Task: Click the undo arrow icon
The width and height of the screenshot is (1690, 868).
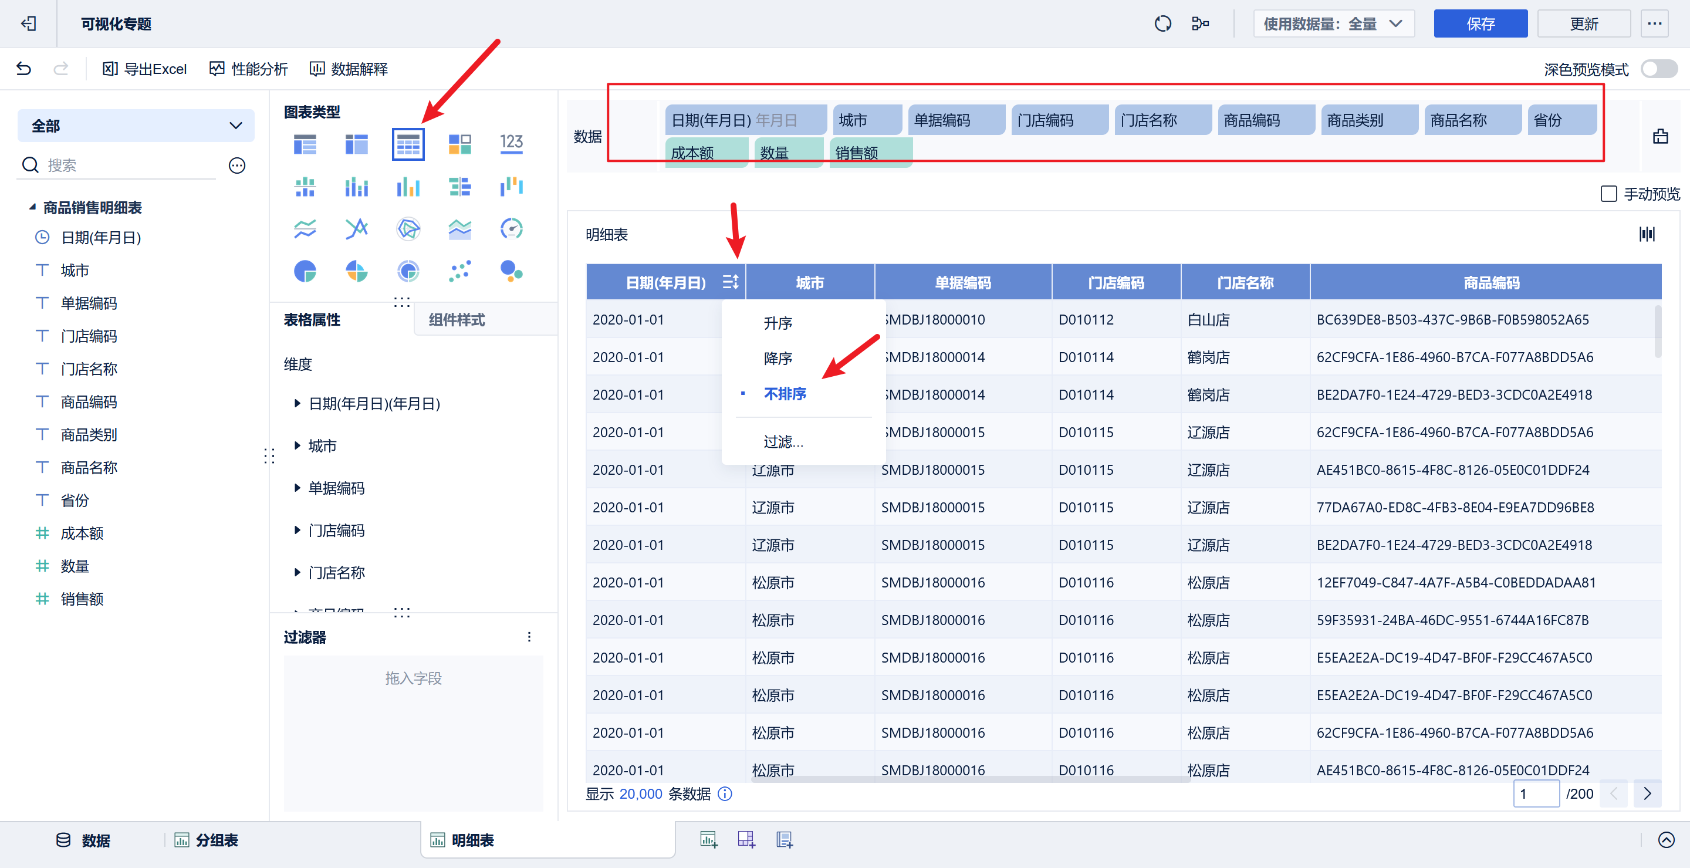Action: point(23,69)
